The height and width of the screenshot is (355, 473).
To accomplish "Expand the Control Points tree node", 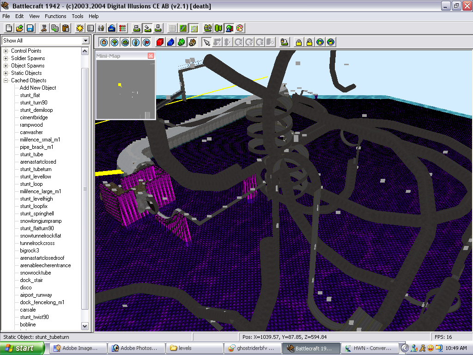I will (6, 51).
